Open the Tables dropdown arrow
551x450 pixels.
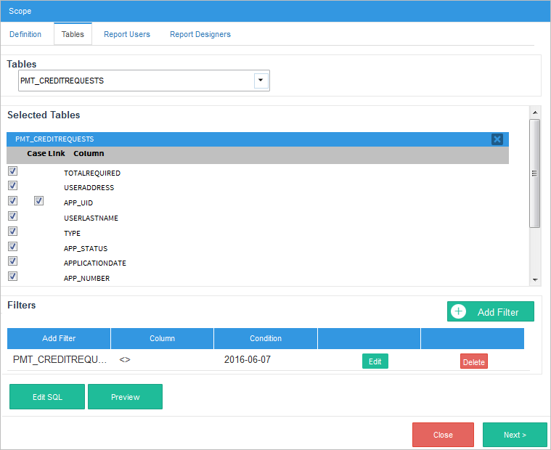pos(261,81)
